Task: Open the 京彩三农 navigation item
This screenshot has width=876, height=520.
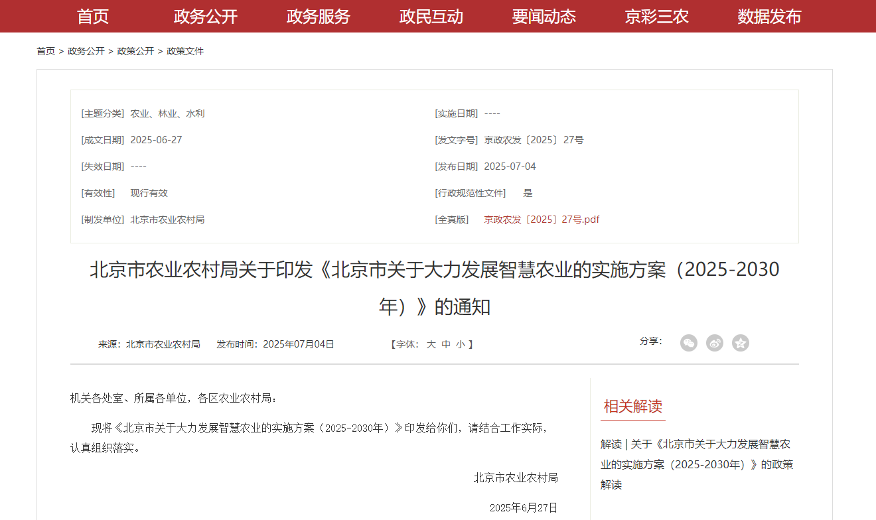Action: 657,17
